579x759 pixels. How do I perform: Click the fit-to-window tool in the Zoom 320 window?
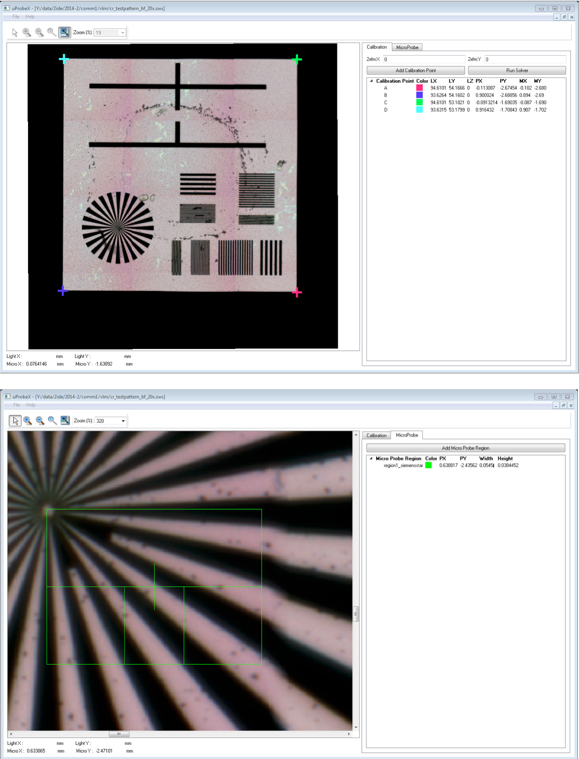tap(65, 421)
